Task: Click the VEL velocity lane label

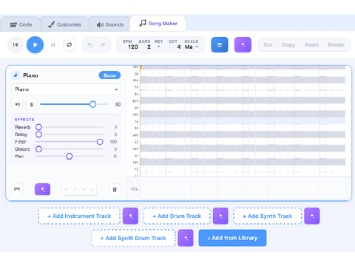Action: pyautogui.click(x=134, y=189)
